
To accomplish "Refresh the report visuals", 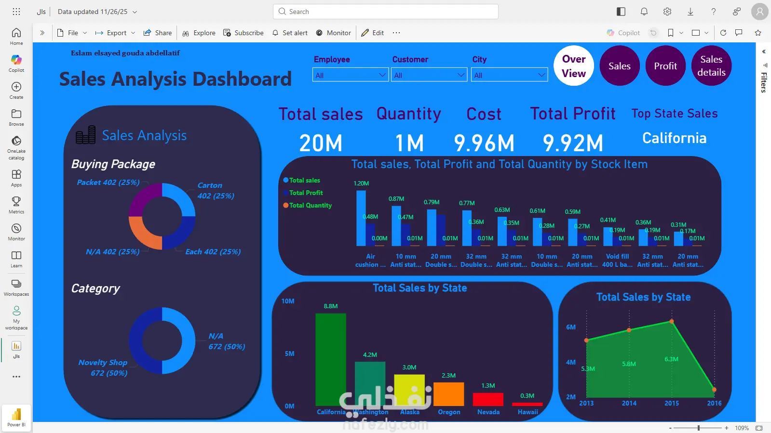I will (723, 33).
